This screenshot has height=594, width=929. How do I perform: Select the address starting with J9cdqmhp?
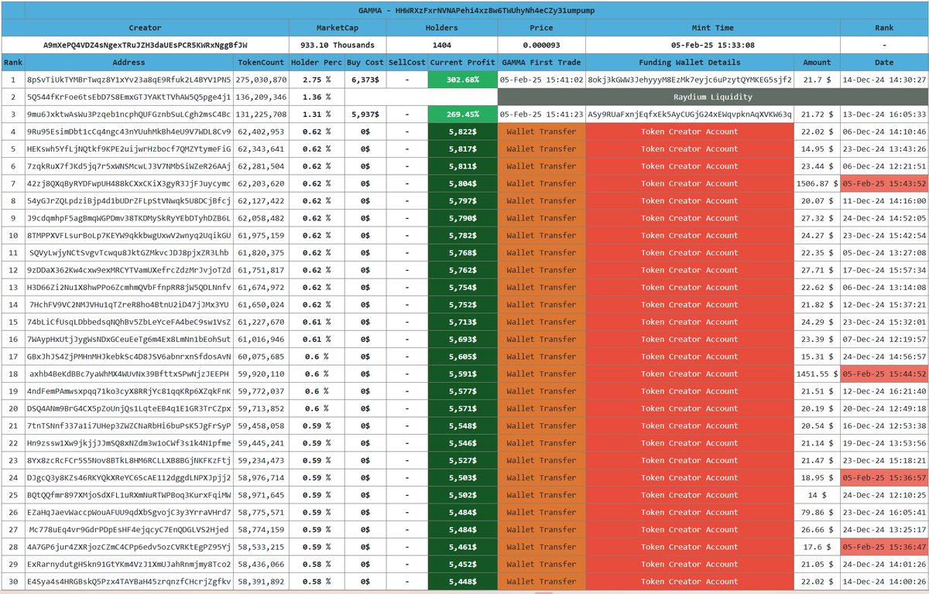(129, 218)
